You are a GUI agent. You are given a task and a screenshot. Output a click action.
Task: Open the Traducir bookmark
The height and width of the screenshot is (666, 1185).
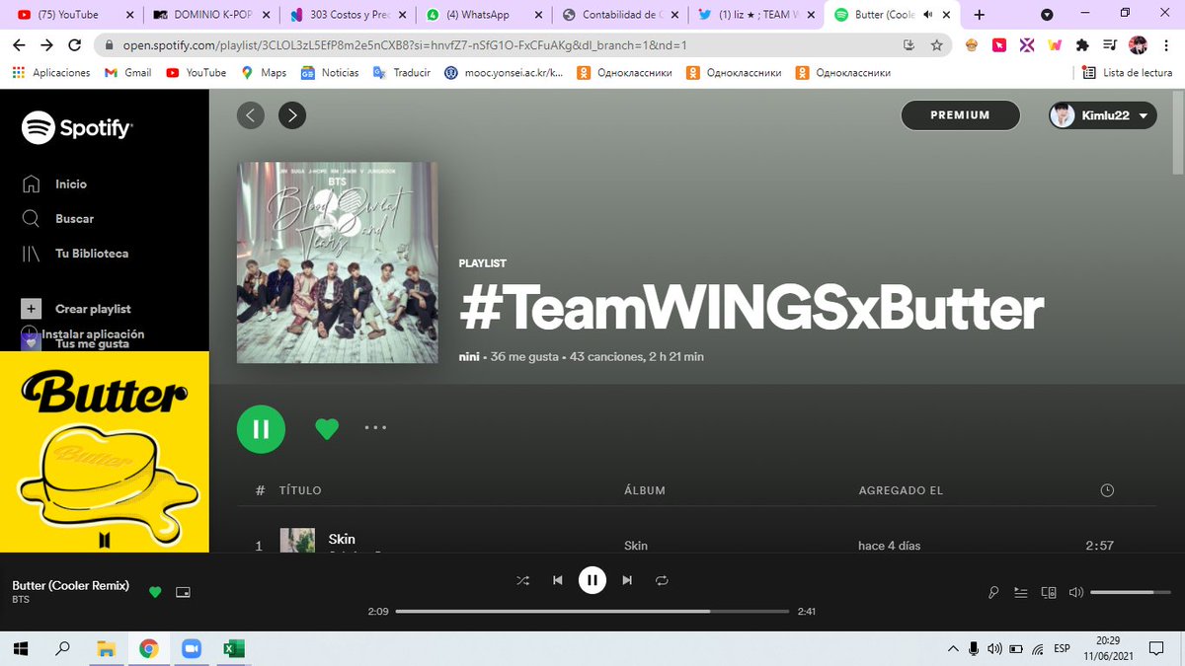pos(401,73)
